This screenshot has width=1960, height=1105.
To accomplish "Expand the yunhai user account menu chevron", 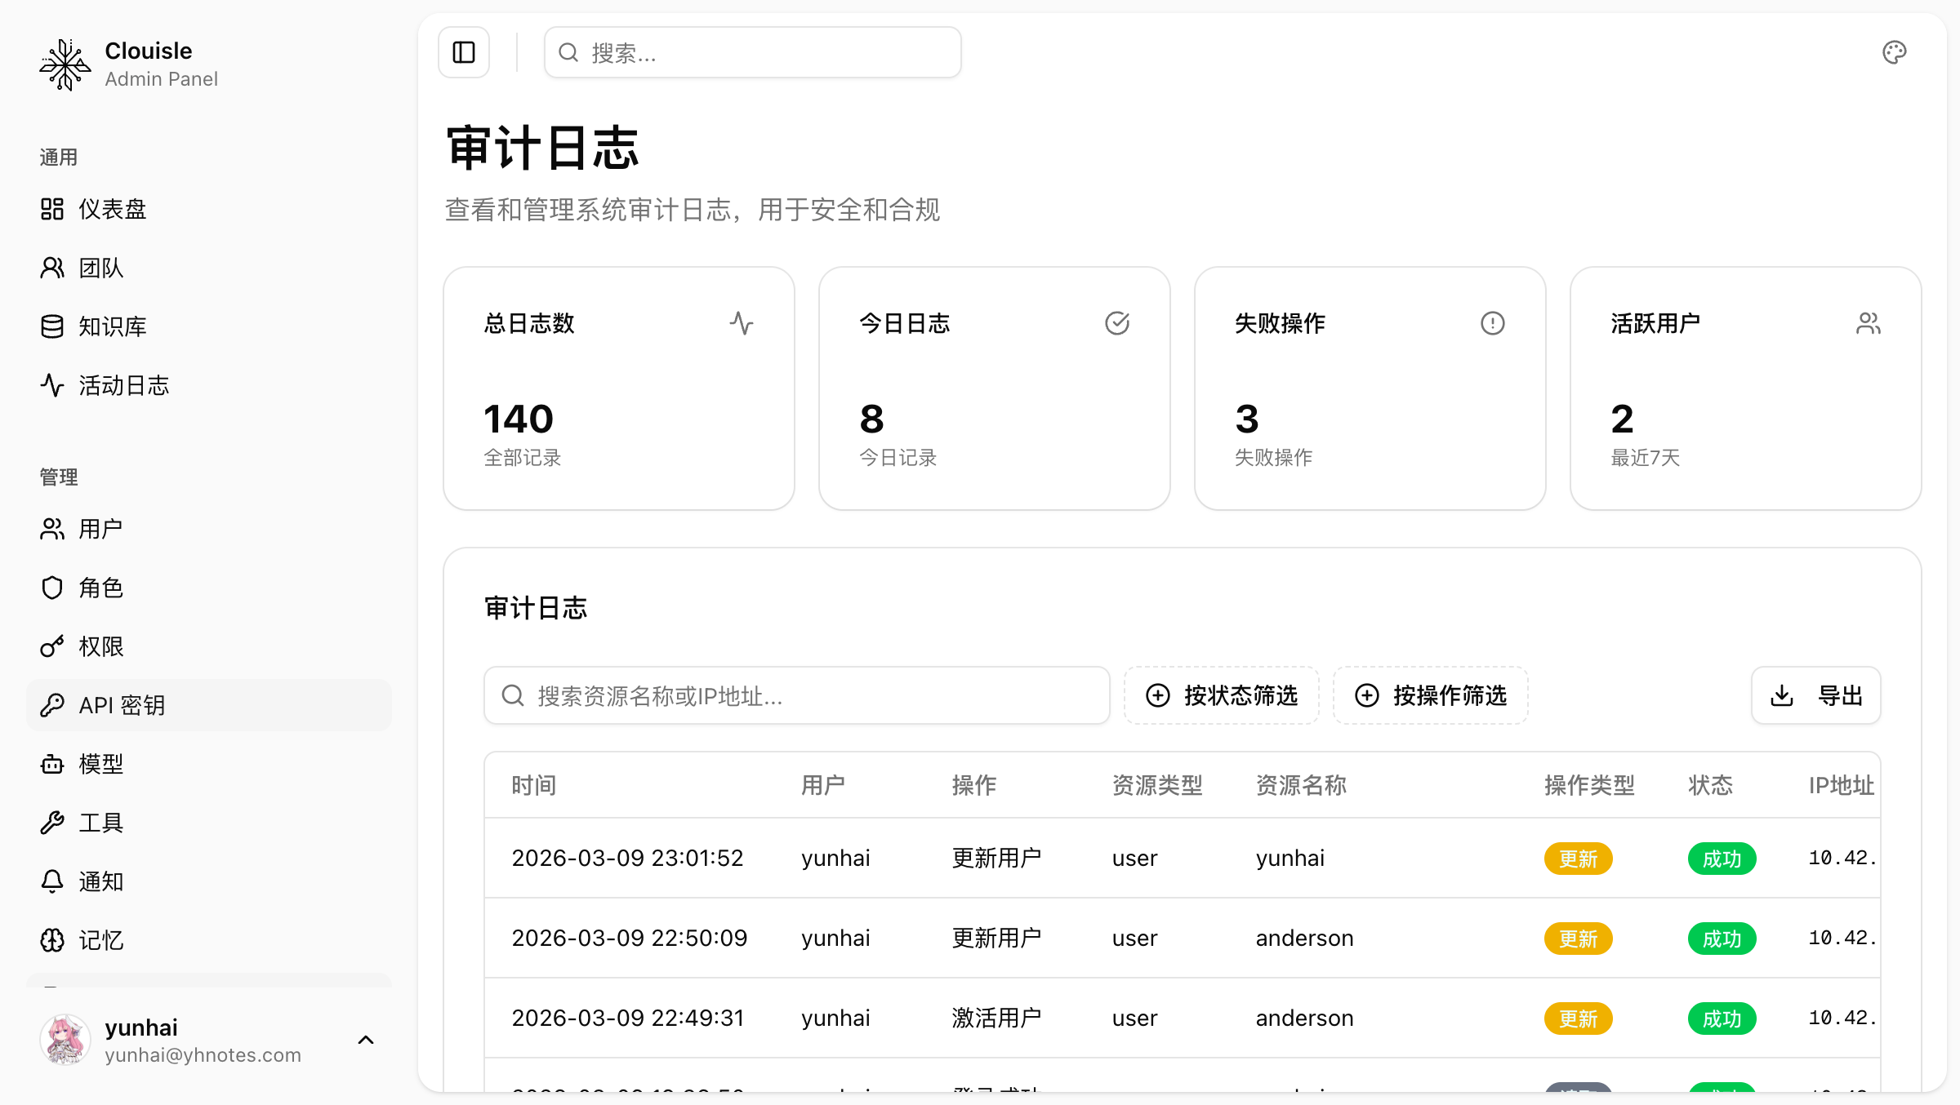I will point(366,1040).
